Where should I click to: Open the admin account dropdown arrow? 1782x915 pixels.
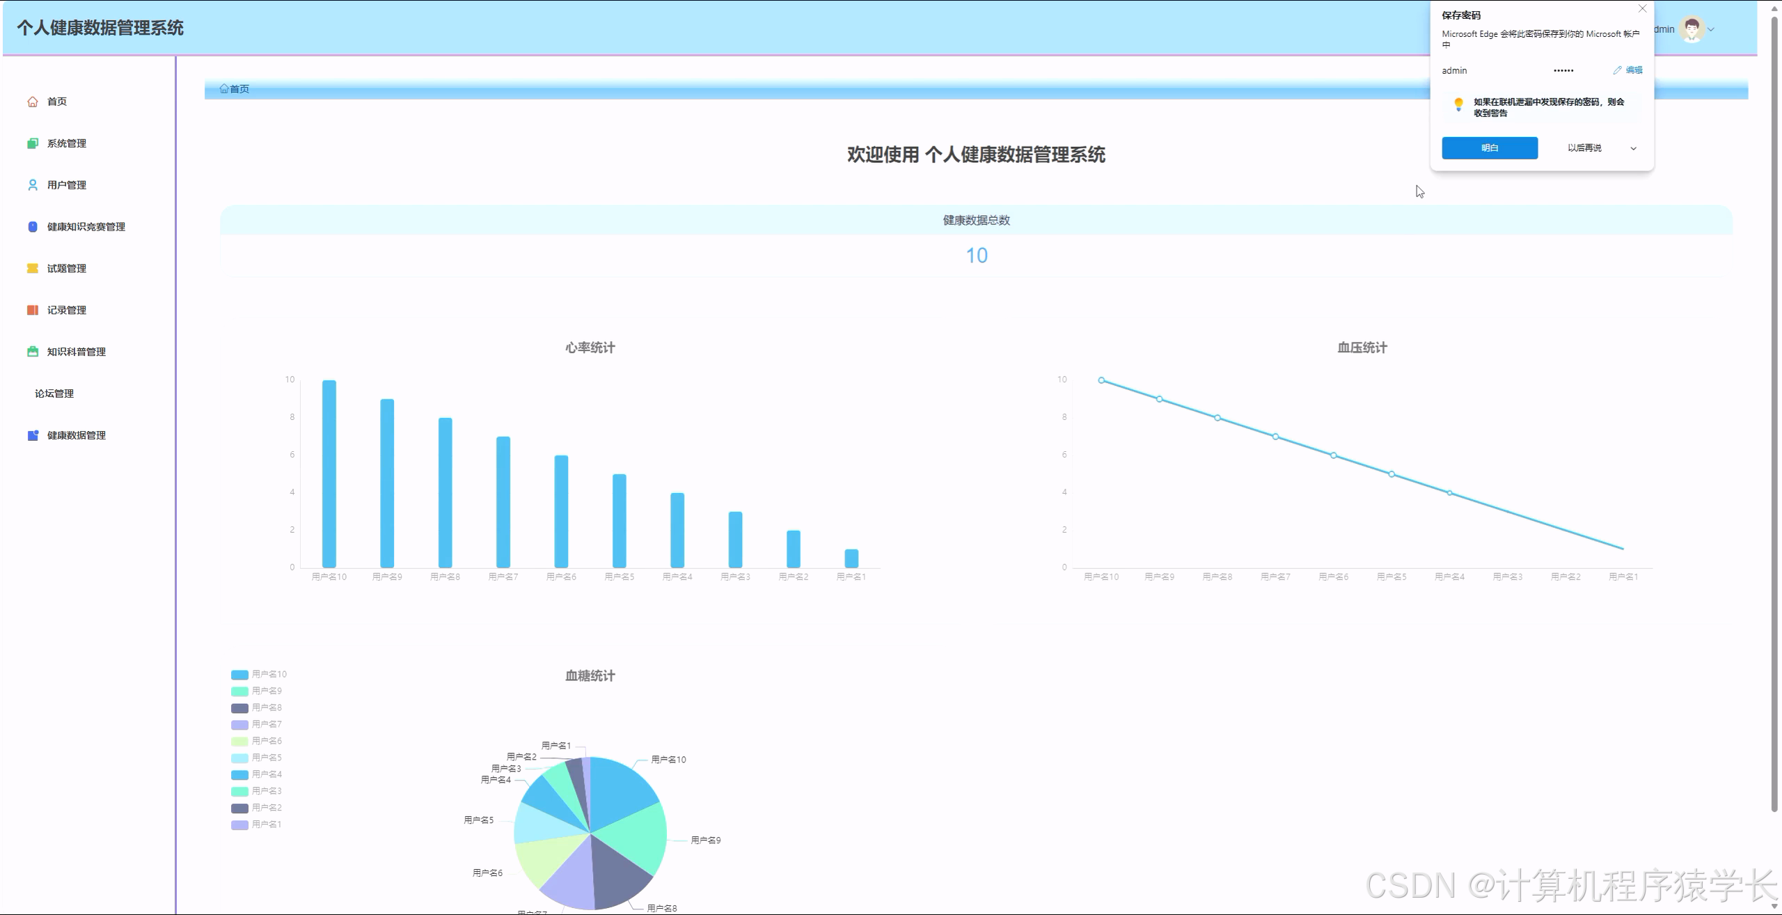pos(1711,29)
